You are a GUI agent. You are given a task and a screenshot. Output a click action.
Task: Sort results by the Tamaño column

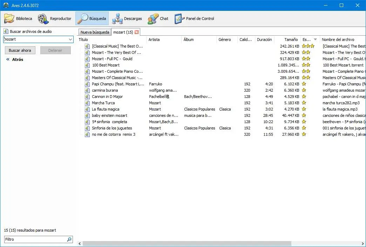287,40
